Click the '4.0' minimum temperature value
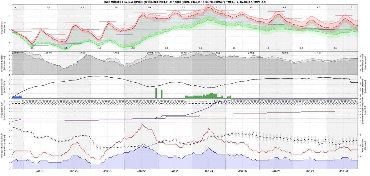 click(200, 48)
